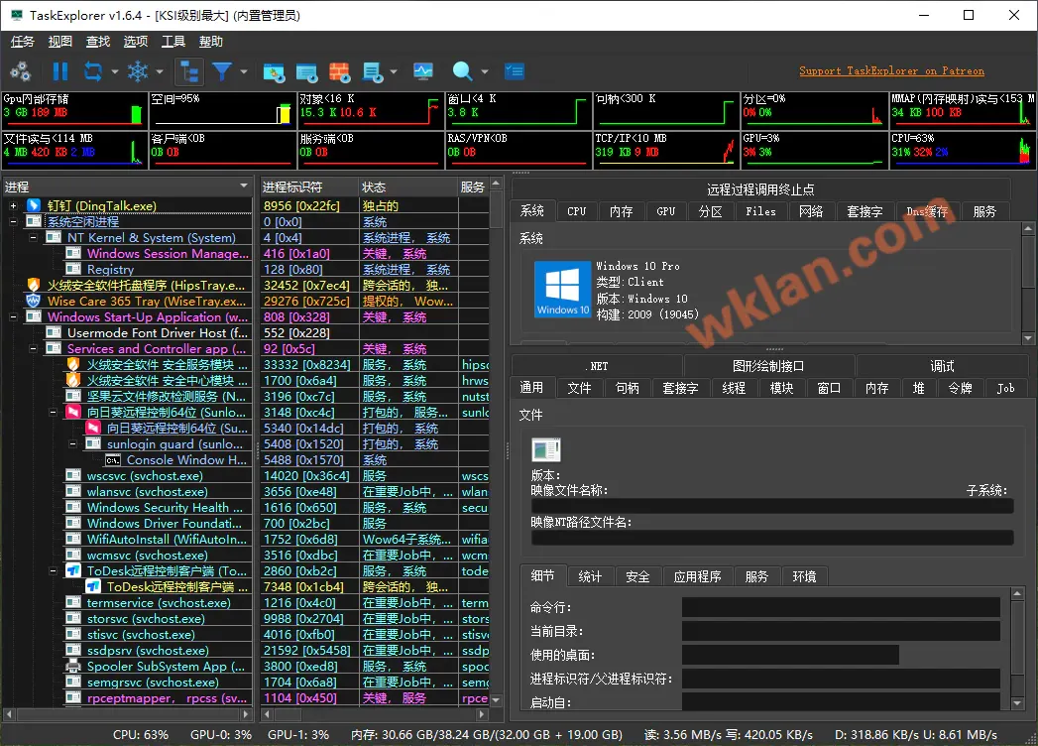
Task: Open the 帮助 menu
Action: tap(211, 42)
